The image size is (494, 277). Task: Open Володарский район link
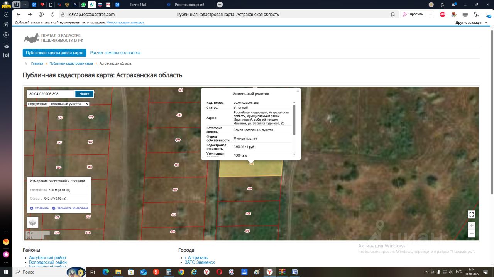[48, 262]
